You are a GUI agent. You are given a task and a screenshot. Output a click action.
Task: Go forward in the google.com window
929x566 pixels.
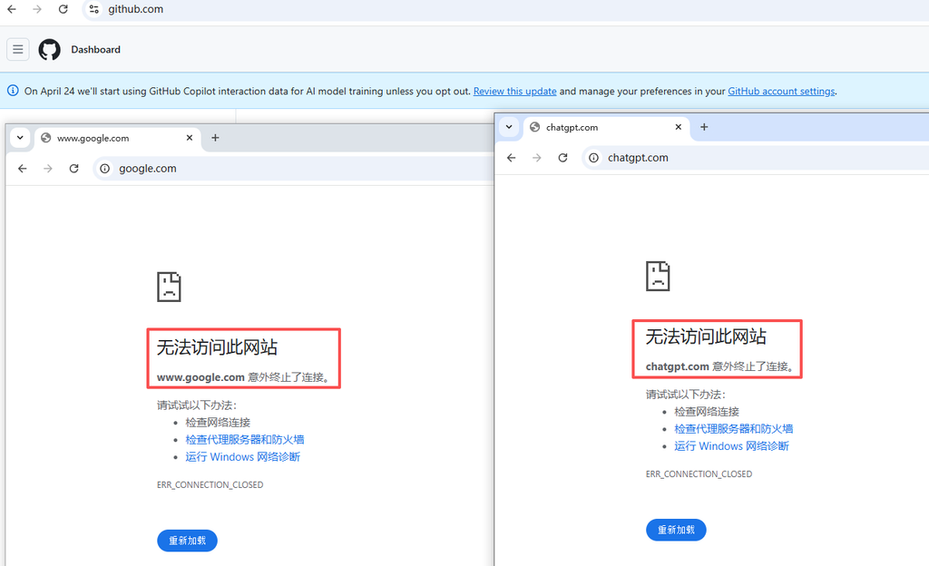click(x=48, y=169)
